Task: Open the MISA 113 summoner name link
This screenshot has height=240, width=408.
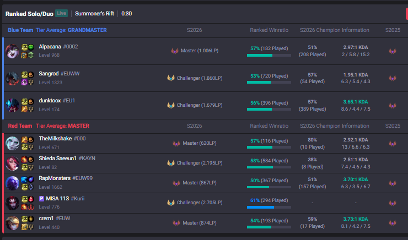Action: pyautogui.click(x=57, y=199)
